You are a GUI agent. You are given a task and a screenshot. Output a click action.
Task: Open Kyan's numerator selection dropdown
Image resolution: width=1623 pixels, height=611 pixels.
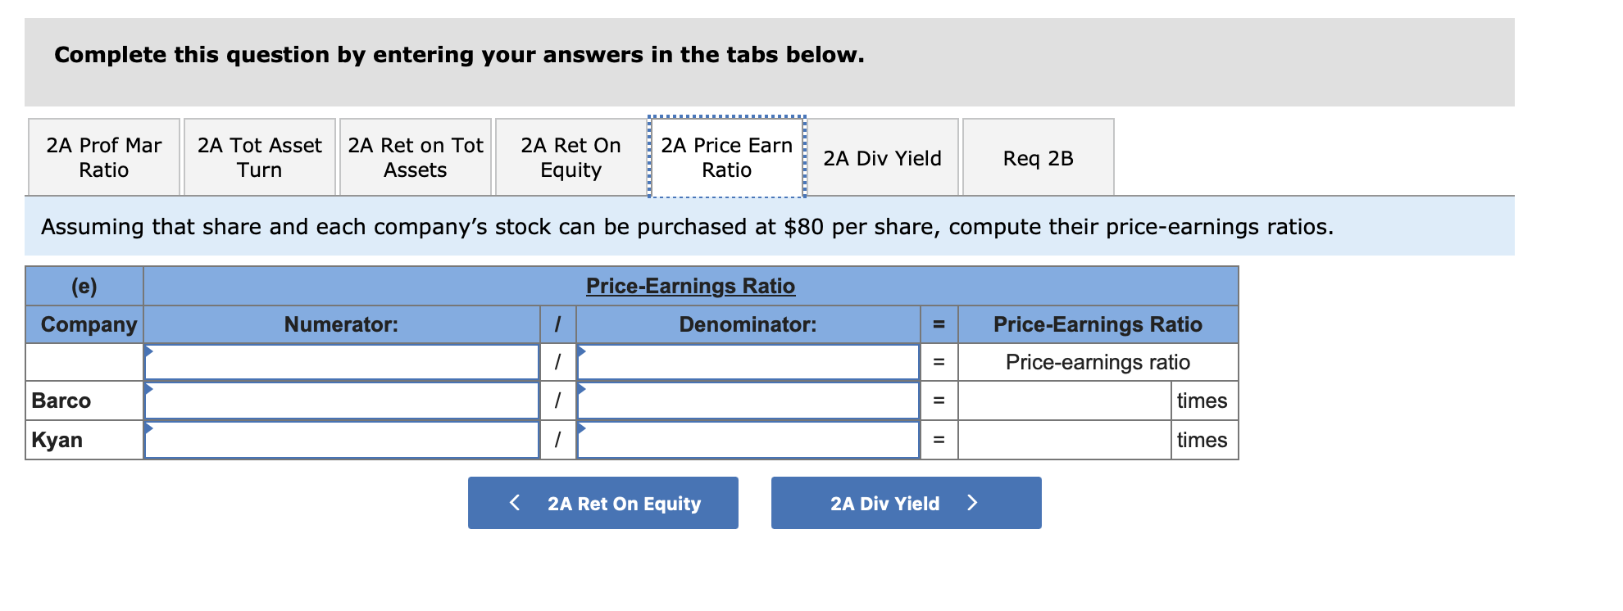point(342,440)
